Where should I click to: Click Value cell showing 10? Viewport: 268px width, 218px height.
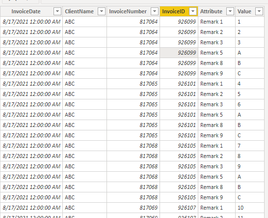point(250,208)
